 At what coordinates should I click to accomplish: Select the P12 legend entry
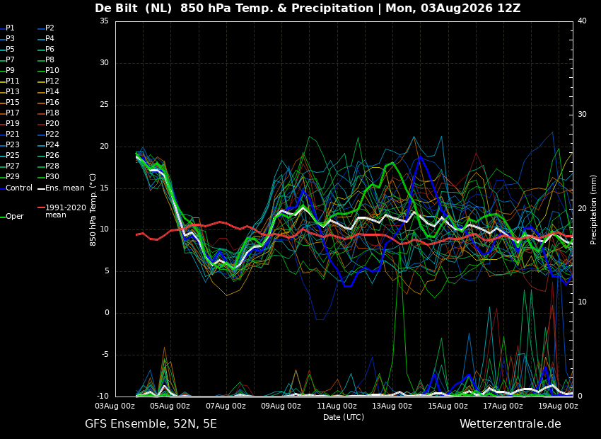[x=52, y=81]
